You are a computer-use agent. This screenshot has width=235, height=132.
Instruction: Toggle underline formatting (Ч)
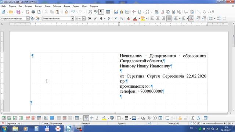101,19
